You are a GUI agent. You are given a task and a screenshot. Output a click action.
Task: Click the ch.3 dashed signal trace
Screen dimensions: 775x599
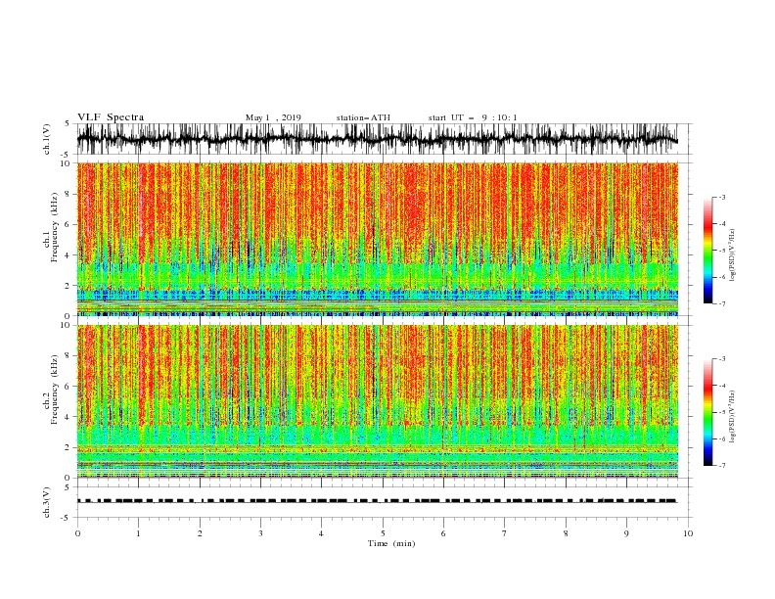tap(377, 501)
